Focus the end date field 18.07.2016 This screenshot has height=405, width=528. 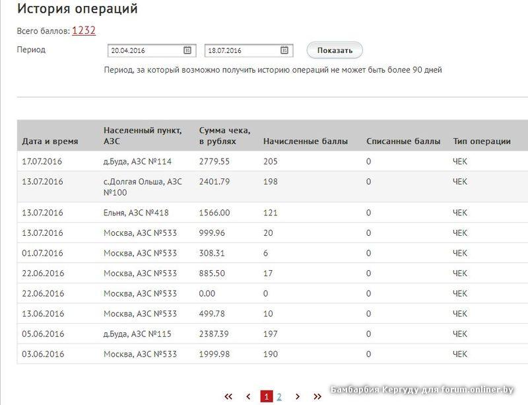click(249, 51)
